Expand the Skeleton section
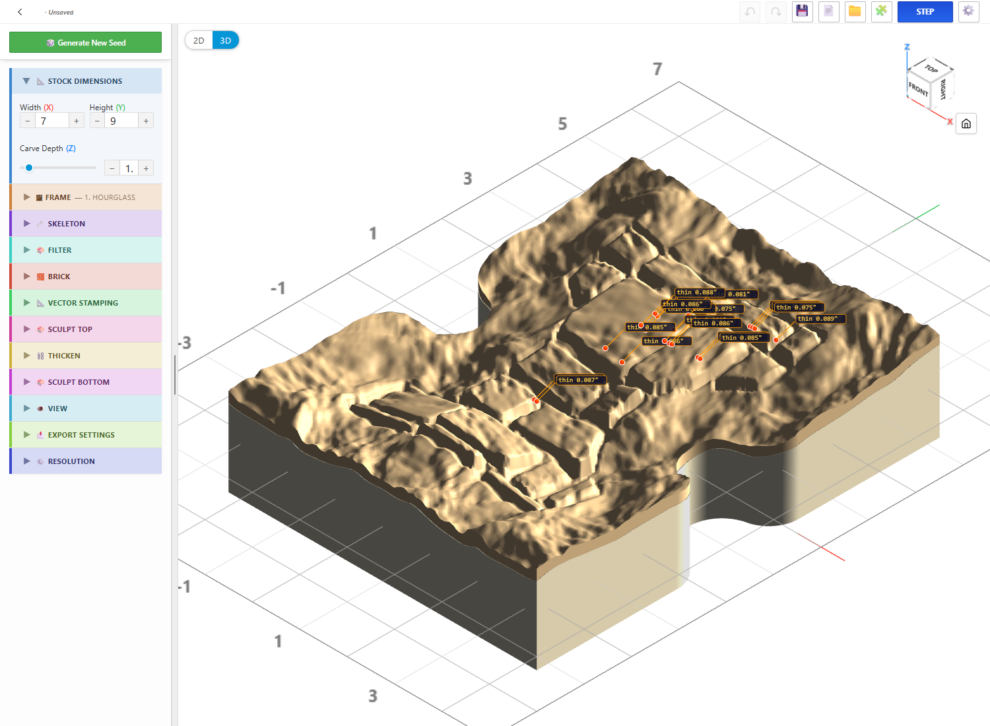 click(x=86, y=224)
